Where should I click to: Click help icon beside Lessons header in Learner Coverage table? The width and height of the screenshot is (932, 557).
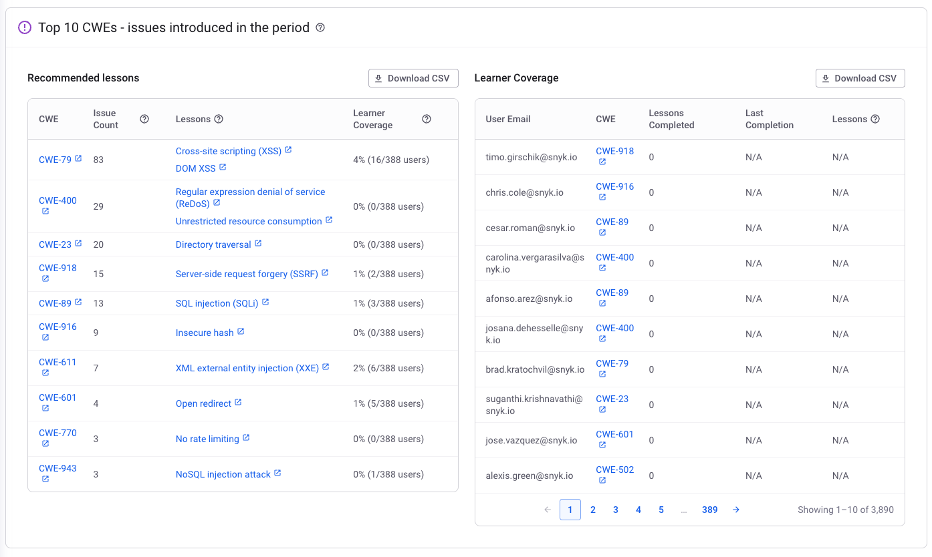(875, 119)
